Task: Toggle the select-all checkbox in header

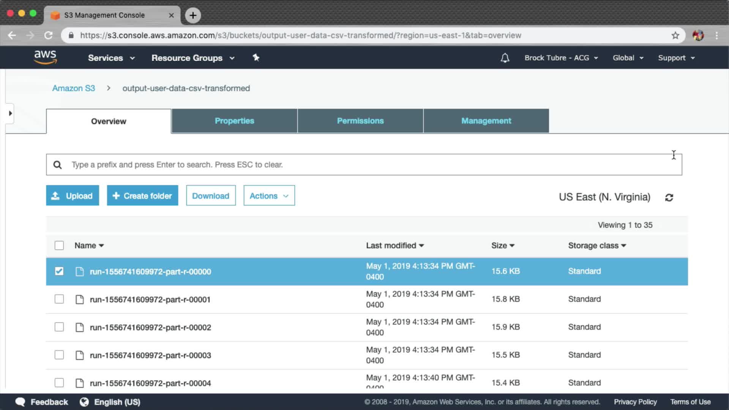Action: 59,245
